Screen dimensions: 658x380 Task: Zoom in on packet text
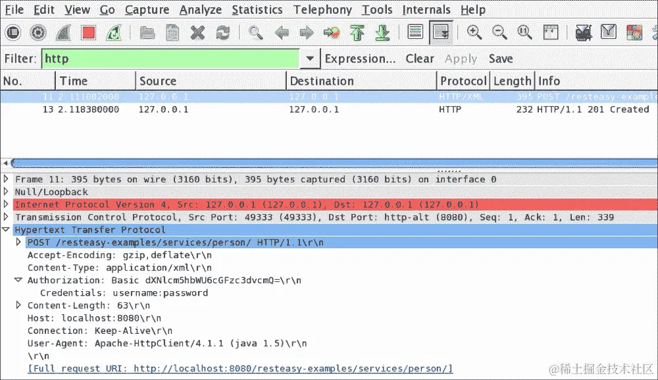474,32
